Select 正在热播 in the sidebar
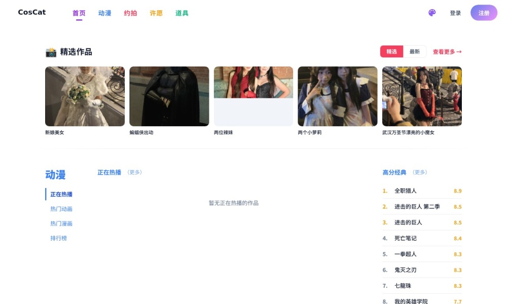 (x=61, y=194)
